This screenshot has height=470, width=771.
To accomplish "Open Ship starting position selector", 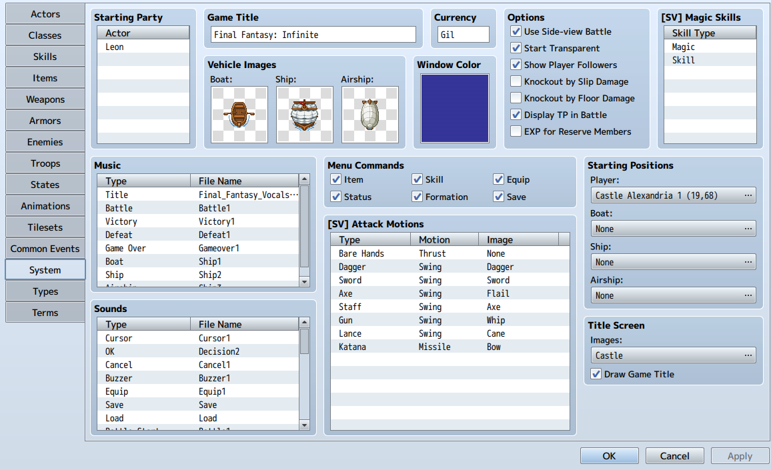I will 673,262.
